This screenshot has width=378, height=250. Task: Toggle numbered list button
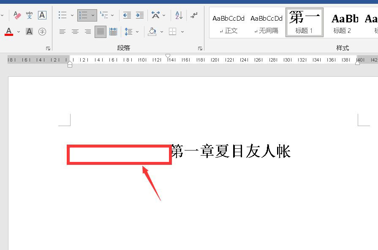[83, 16]
